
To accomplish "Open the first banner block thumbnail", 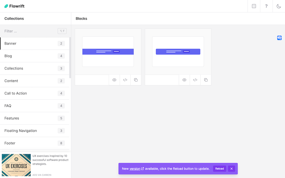I will [108, 52].
